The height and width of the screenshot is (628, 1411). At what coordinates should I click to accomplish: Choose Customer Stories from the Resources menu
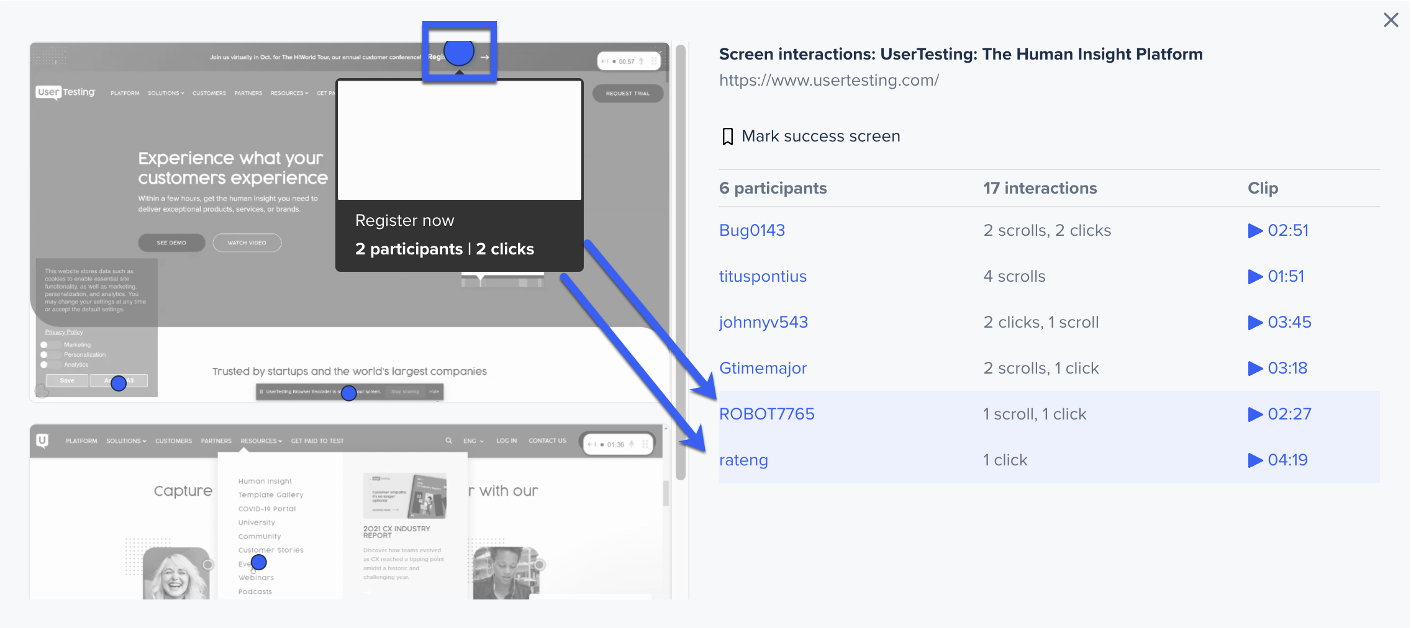click(x=270, y=550)
